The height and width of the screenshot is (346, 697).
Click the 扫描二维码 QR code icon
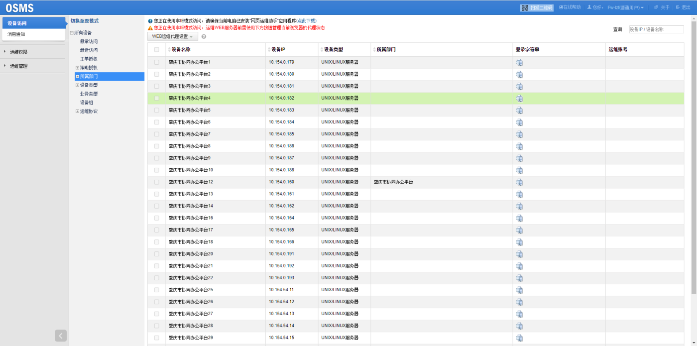click(x=524, y=7)
